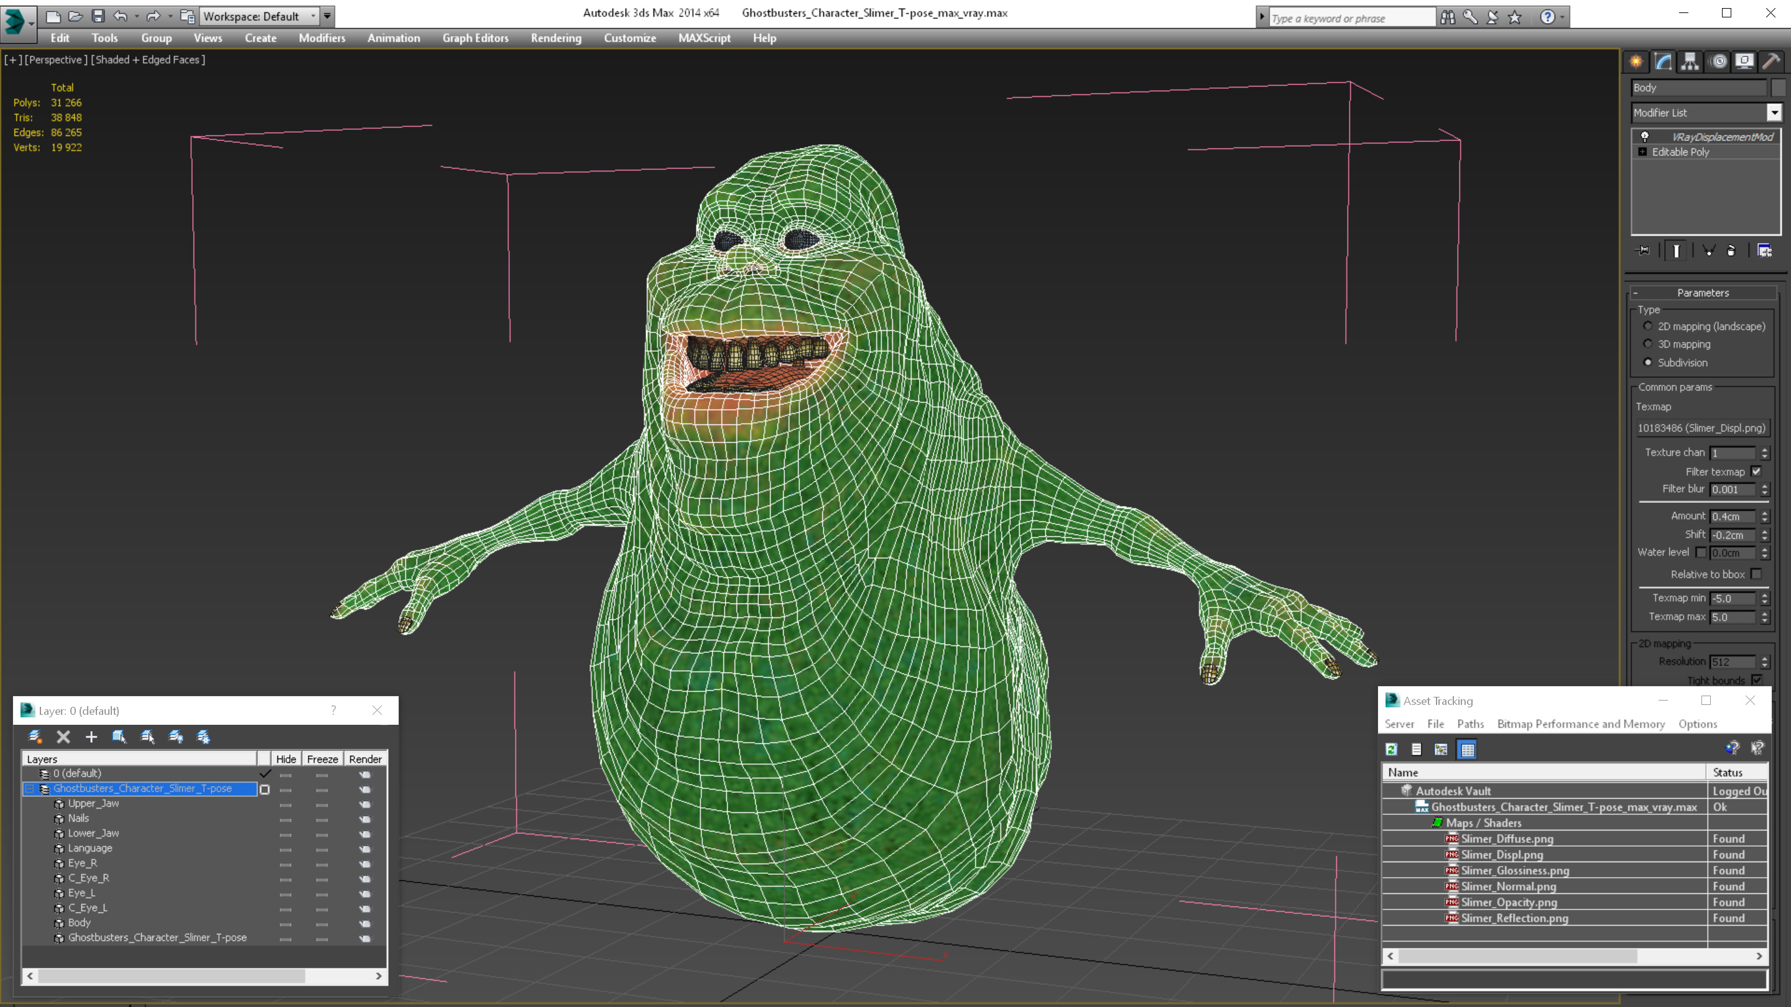
Task: Click the Status column header in Asset Tracking
Action: [1736, 772]
